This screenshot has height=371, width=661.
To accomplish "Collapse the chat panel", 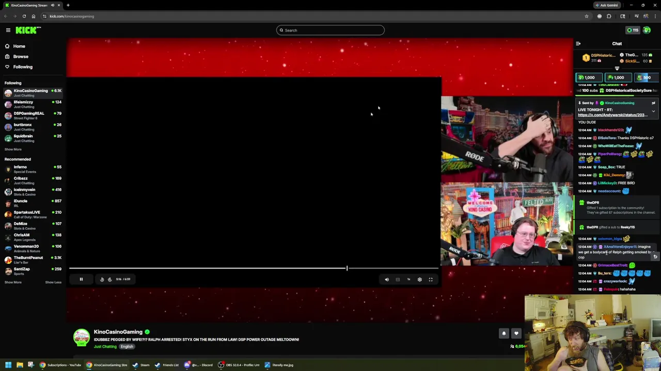I will 578,44.
